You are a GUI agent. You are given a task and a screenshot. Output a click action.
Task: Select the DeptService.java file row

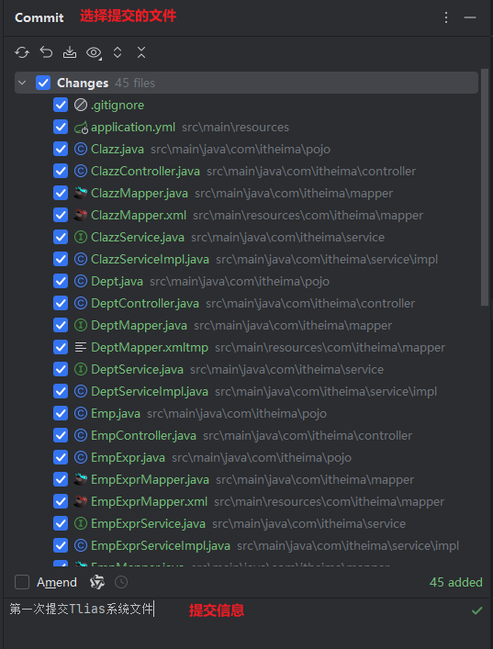click(x=246, y=369)
